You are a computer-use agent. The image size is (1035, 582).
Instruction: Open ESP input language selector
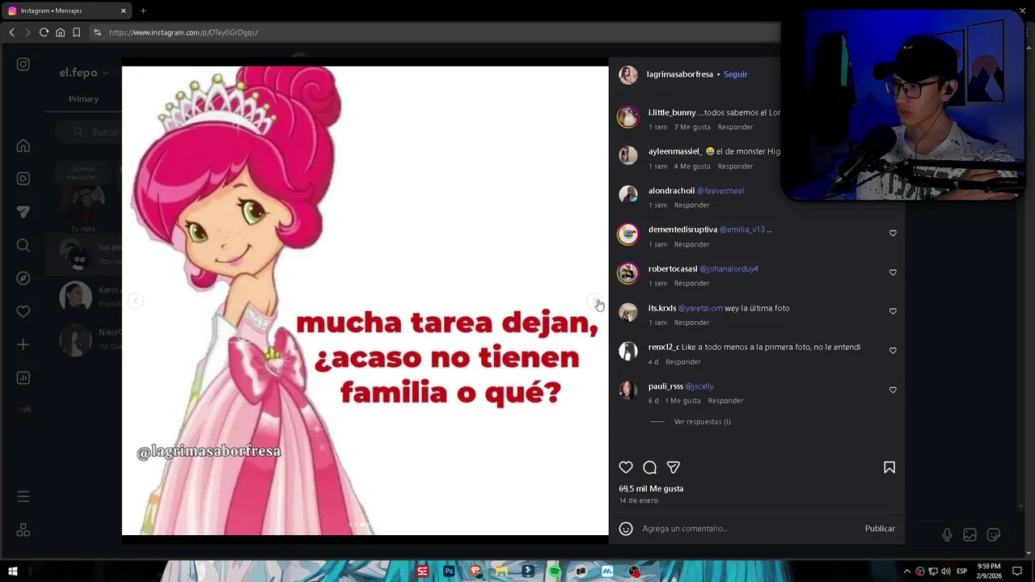[x=961, y=571]
